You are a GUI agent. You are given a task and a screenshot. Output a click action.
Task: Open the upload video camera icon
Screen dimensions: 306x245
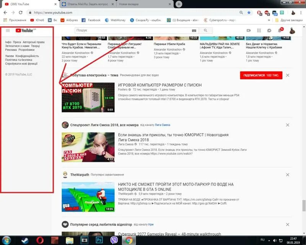[x=249, y=31]
